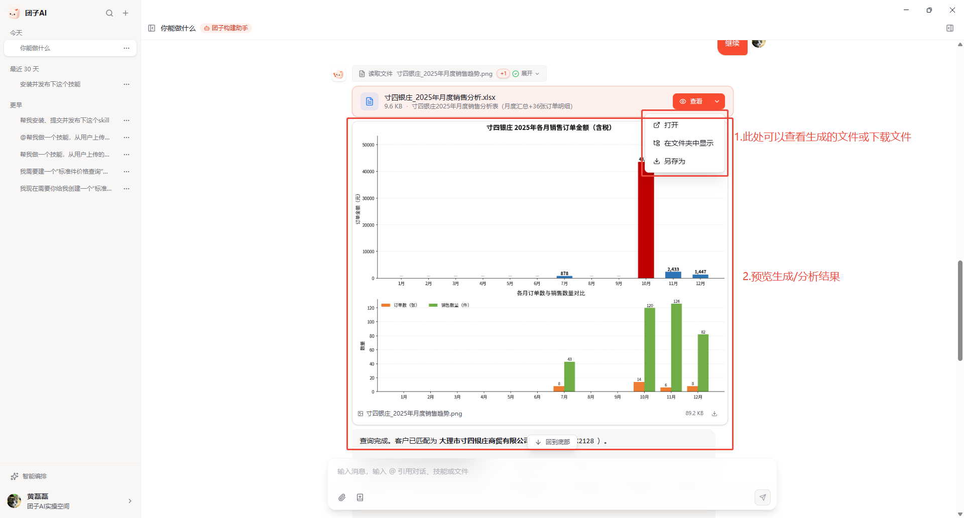Image resolution: width=964 pixels, height=518 pixels.
Task: Open options for 我现在需要你给我创建 chat
Action: point(127,189)
